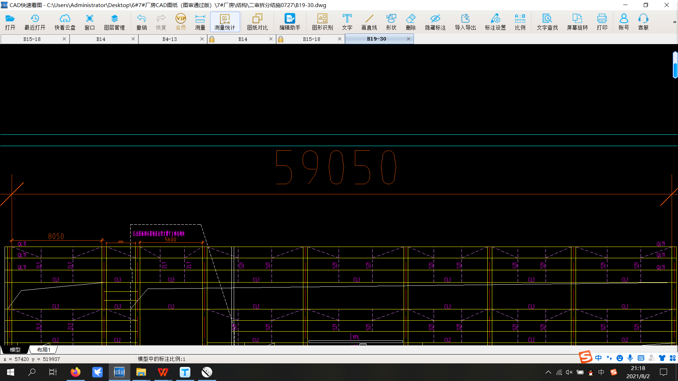Open the quick cloud disk (快看云盘)
678x381 pixels.
(x=65, y=22)
